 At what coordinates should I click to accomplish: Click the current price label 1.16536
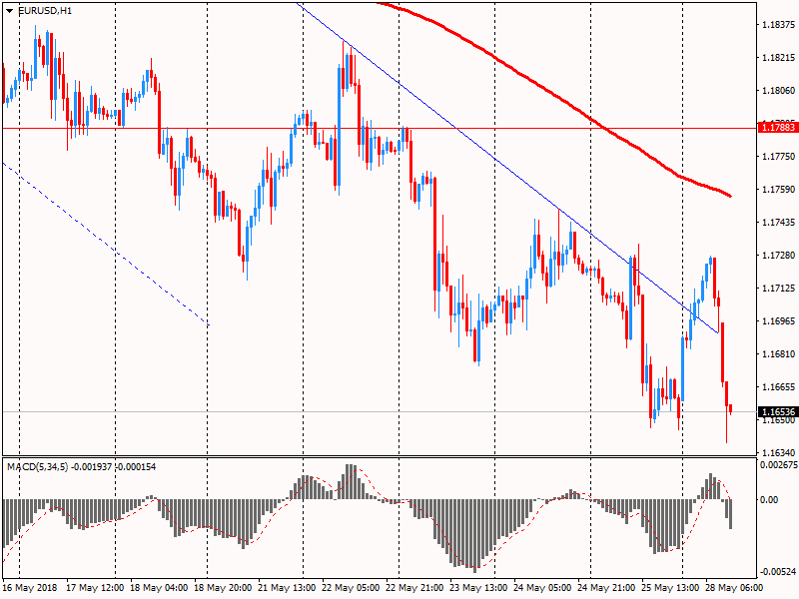click(777, 411)
